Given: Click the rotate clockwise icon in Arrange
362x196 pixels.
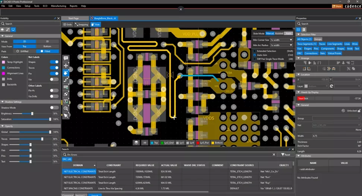Looking at the screenshot, I should point(309,69).
